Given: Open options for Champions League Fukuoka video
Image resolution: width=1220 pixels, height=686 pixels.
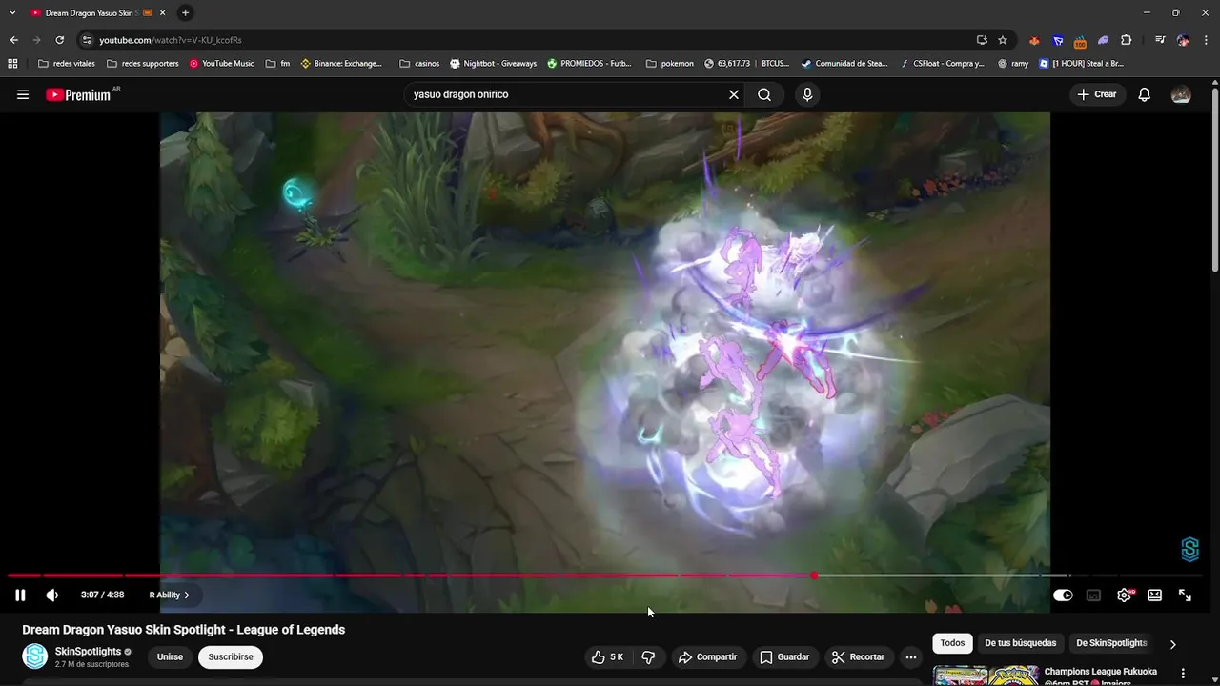Looking at the screenshot, I should tap(1183, 674).
